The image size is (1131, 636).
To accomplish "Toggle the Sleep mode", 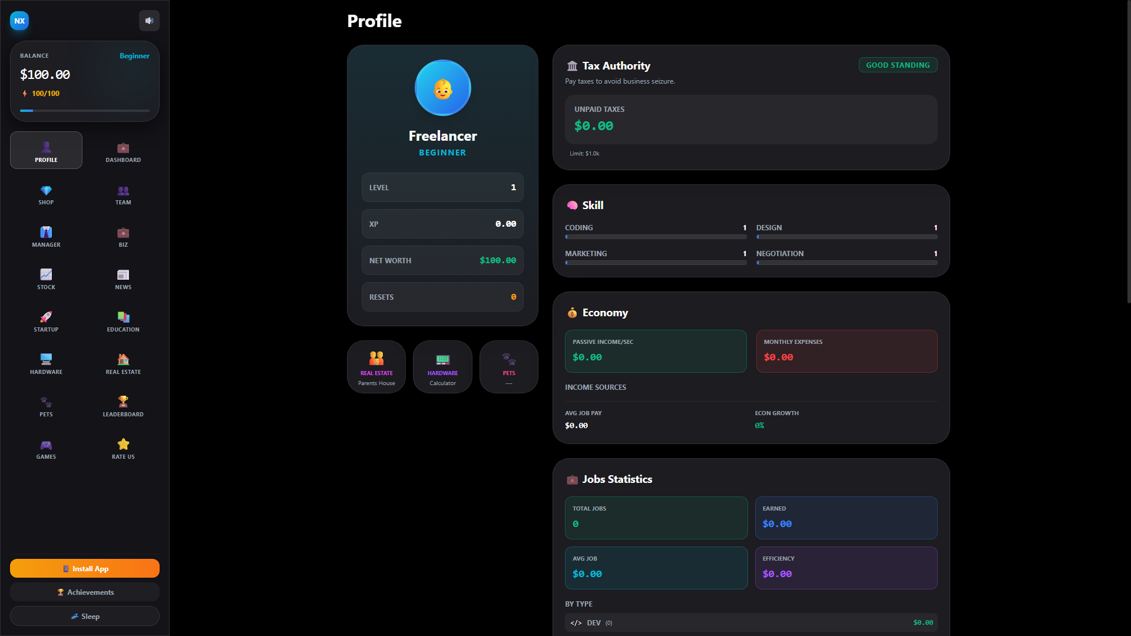I will click(x=84, y=616).
